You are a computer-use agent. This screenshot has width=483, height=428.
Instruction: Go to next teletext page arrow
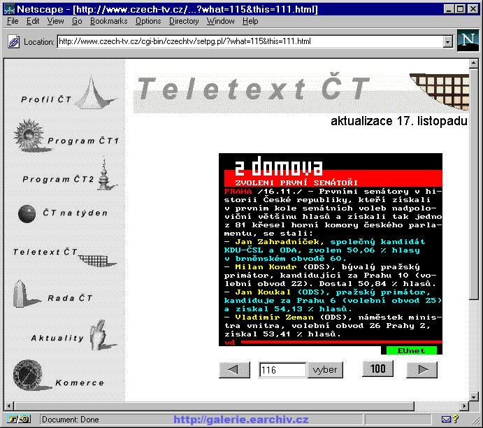[x=421, y=370]
